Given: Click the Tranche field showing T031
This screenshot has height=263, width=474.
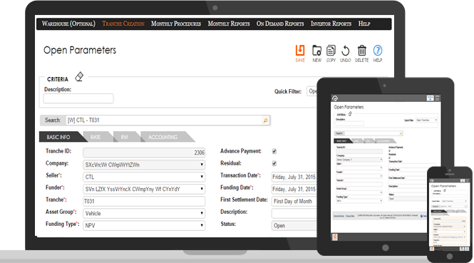Looking at the screenshot, I should point(144,201).
